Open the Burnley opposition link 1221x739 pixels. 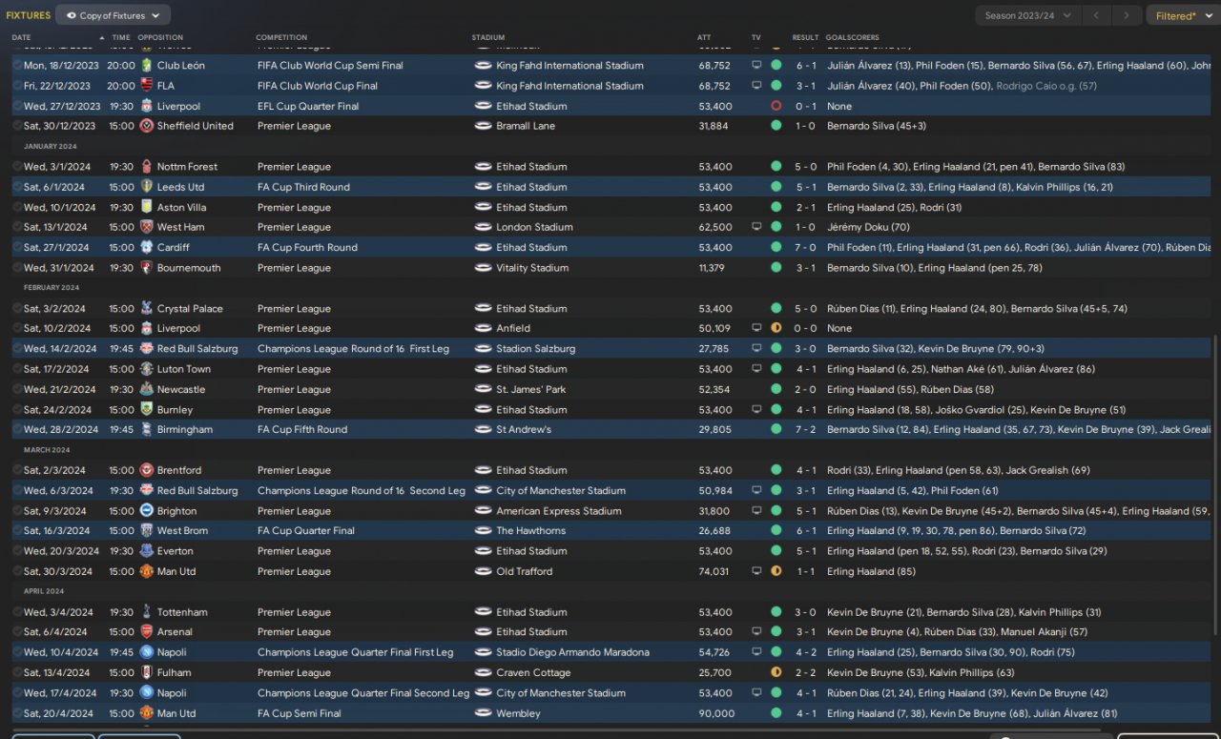point(175,410)
